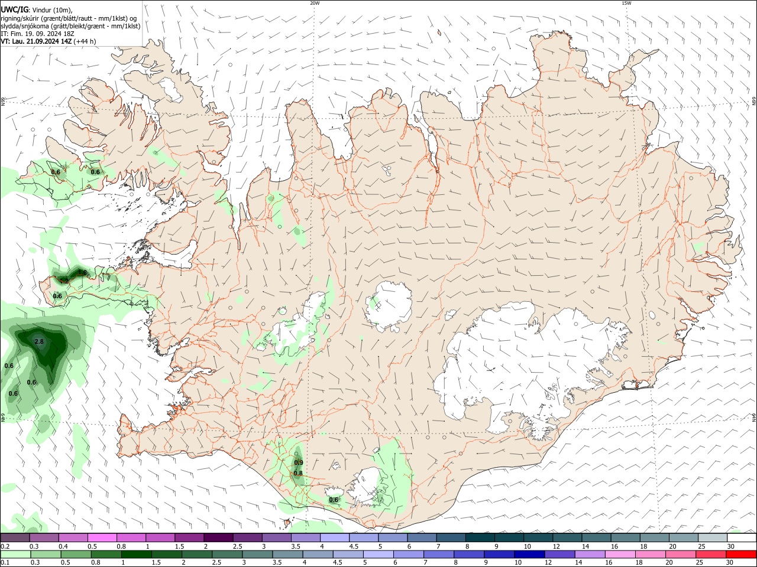Click the 20W longitude label
This screenshot has height=567, width=757.
tap(315, 3)
